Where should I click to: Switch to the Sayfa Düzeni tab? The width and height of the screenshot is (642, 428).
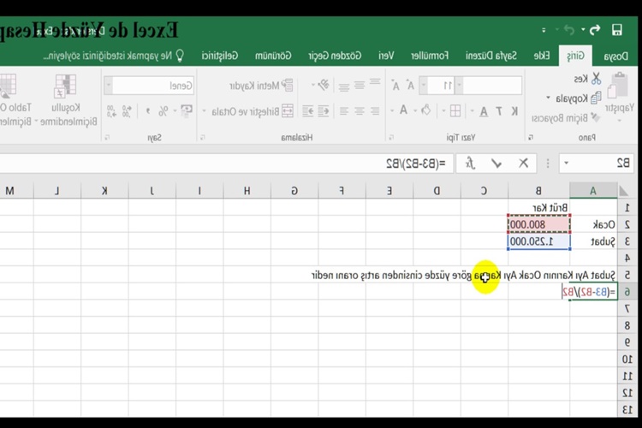tap(491, 56)
